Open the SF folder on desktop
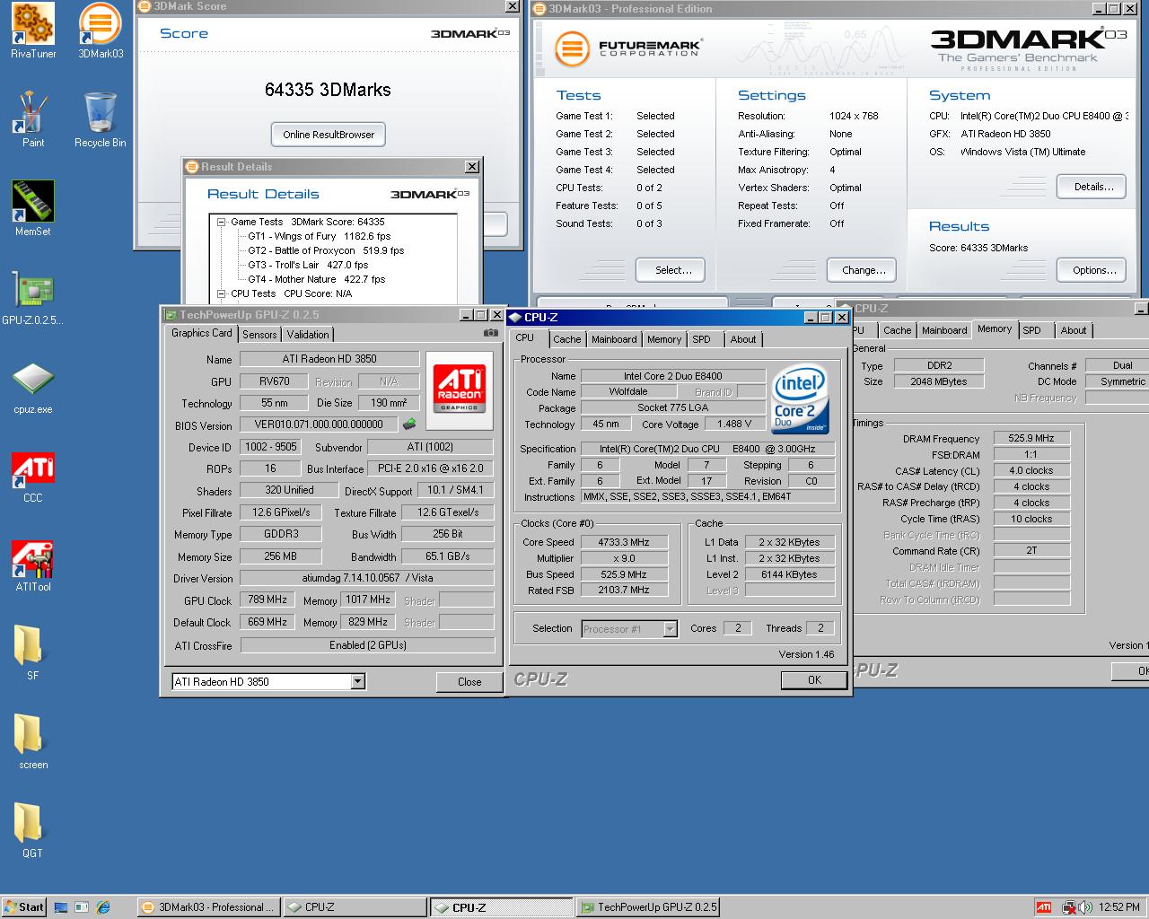 tap(30, 652)
